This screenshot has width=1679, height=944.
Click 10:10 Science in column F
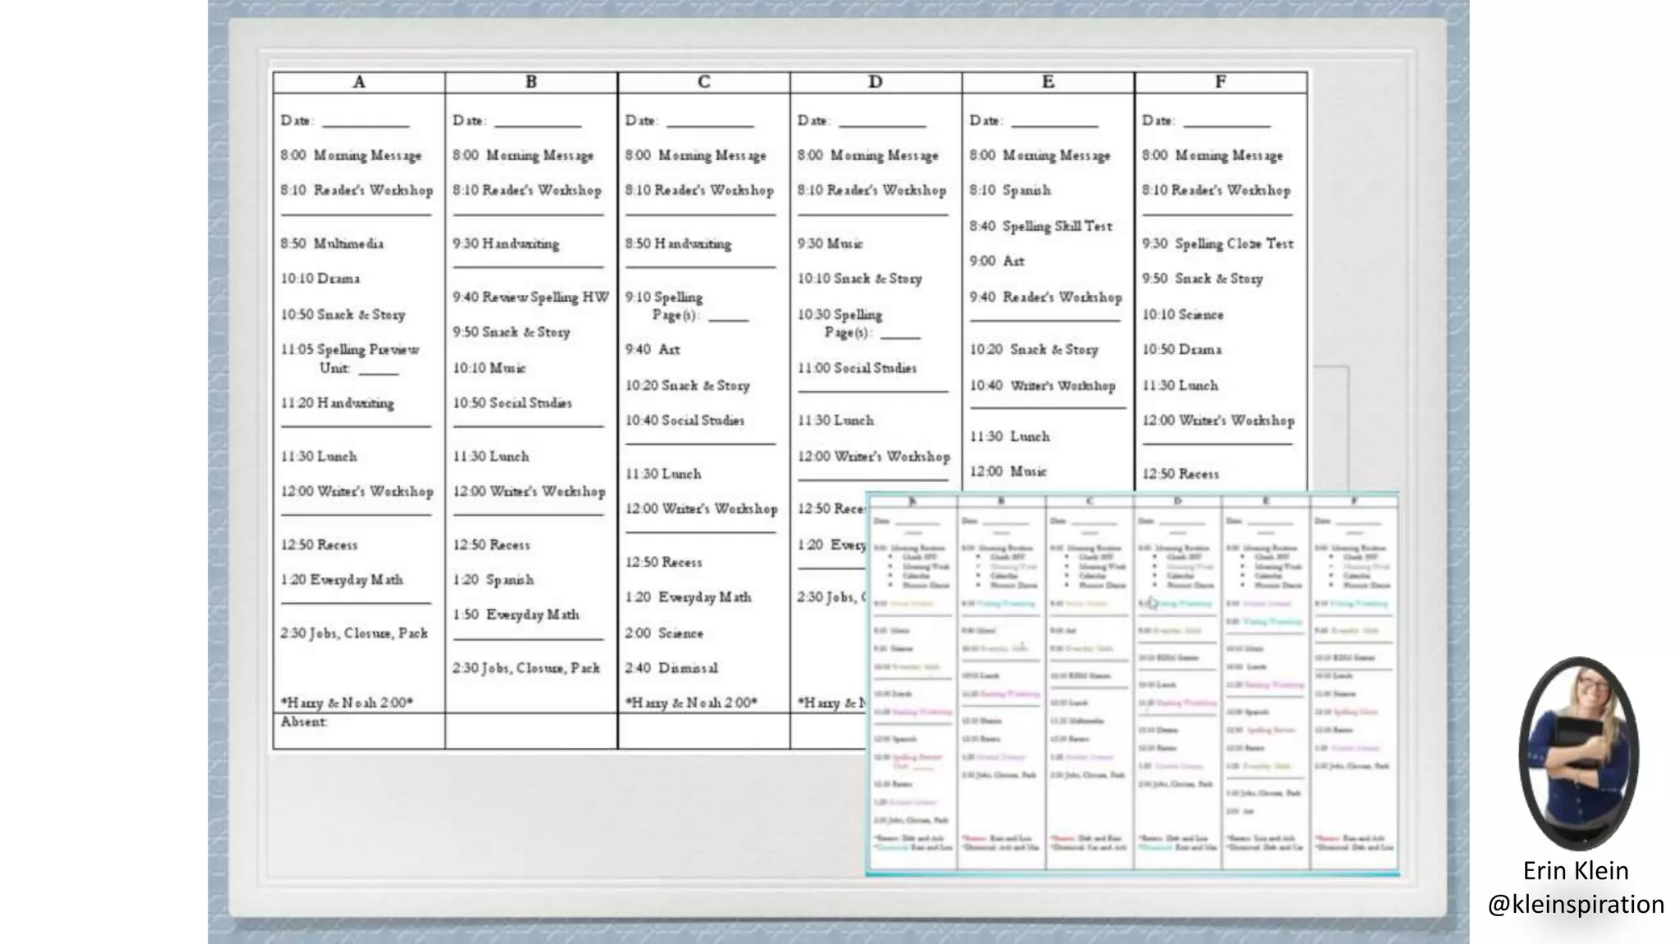1182,315
